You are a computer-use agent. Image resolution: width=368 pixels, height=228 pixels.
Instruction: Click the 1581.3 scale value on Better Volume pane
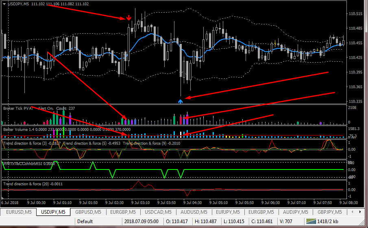coord(354,129)
